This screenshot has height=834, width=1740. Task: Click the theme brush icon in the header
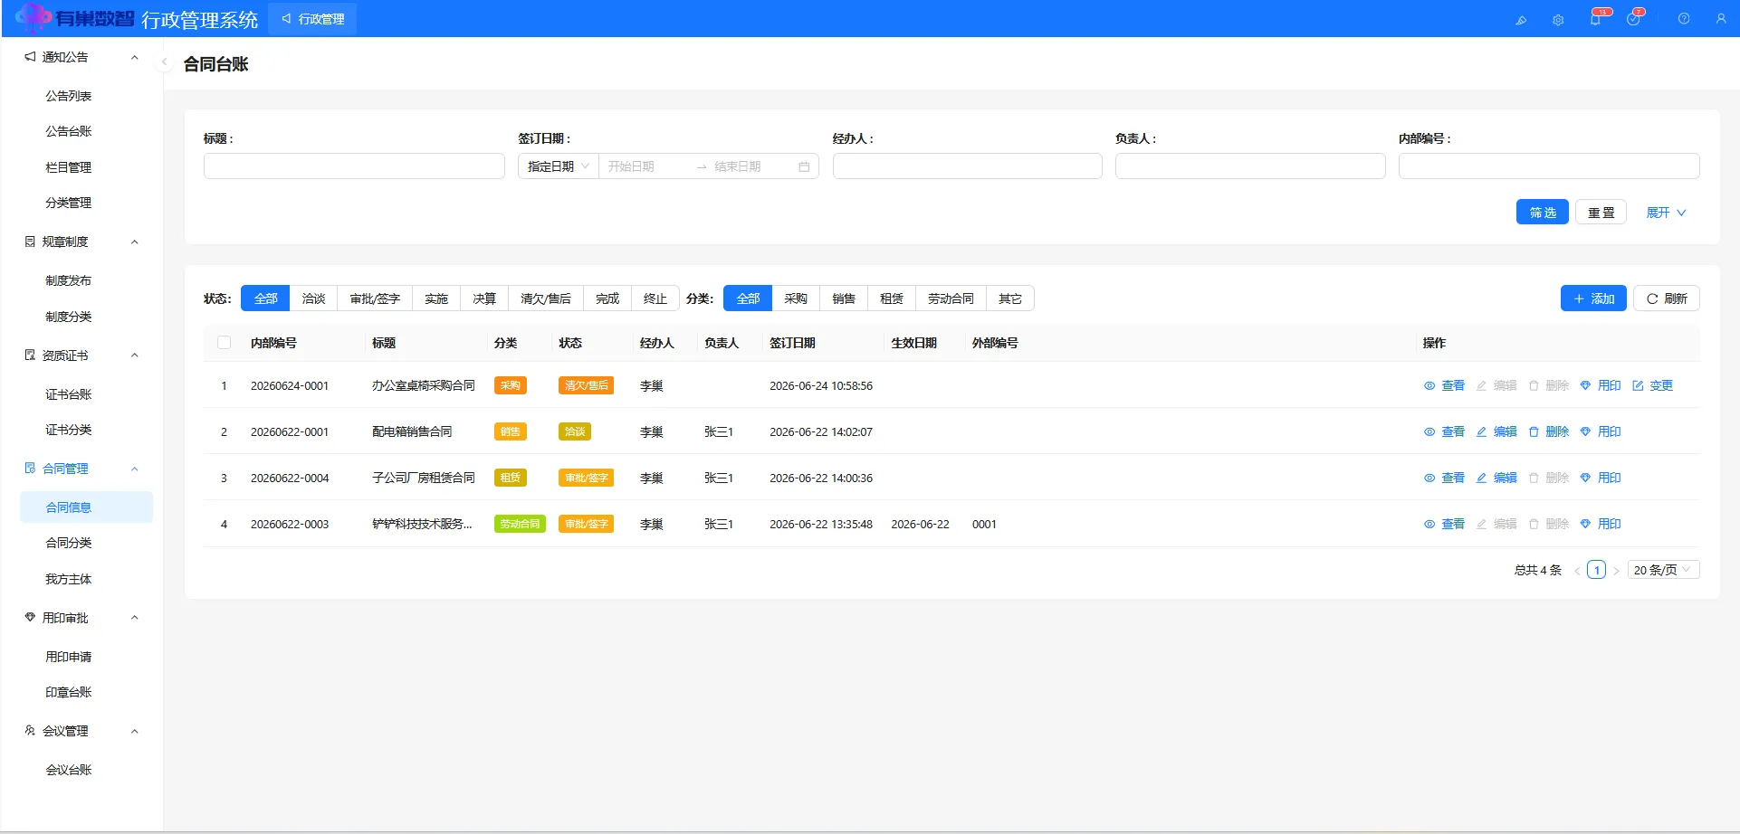1521,19
